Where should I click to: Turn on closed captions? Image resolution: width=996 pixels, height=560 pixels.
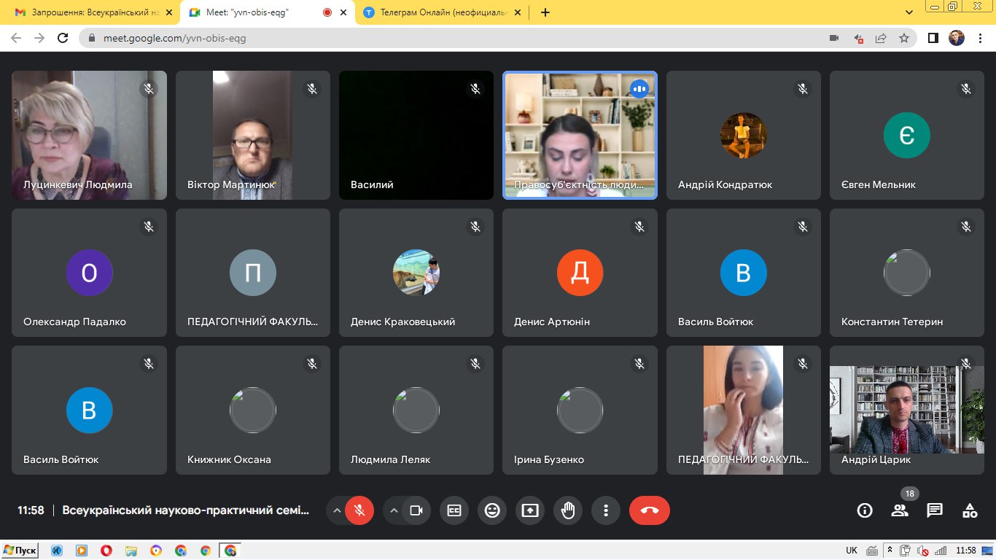[x=454, y=510]
